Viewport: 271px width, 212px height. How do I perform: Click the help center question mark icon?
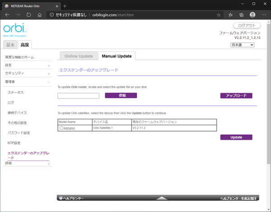click(x=61, y=198)
